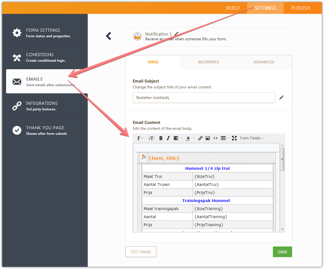Open the Font family dropdown
Viewport: 324px width, 269px height.
(x=139, y=138)
